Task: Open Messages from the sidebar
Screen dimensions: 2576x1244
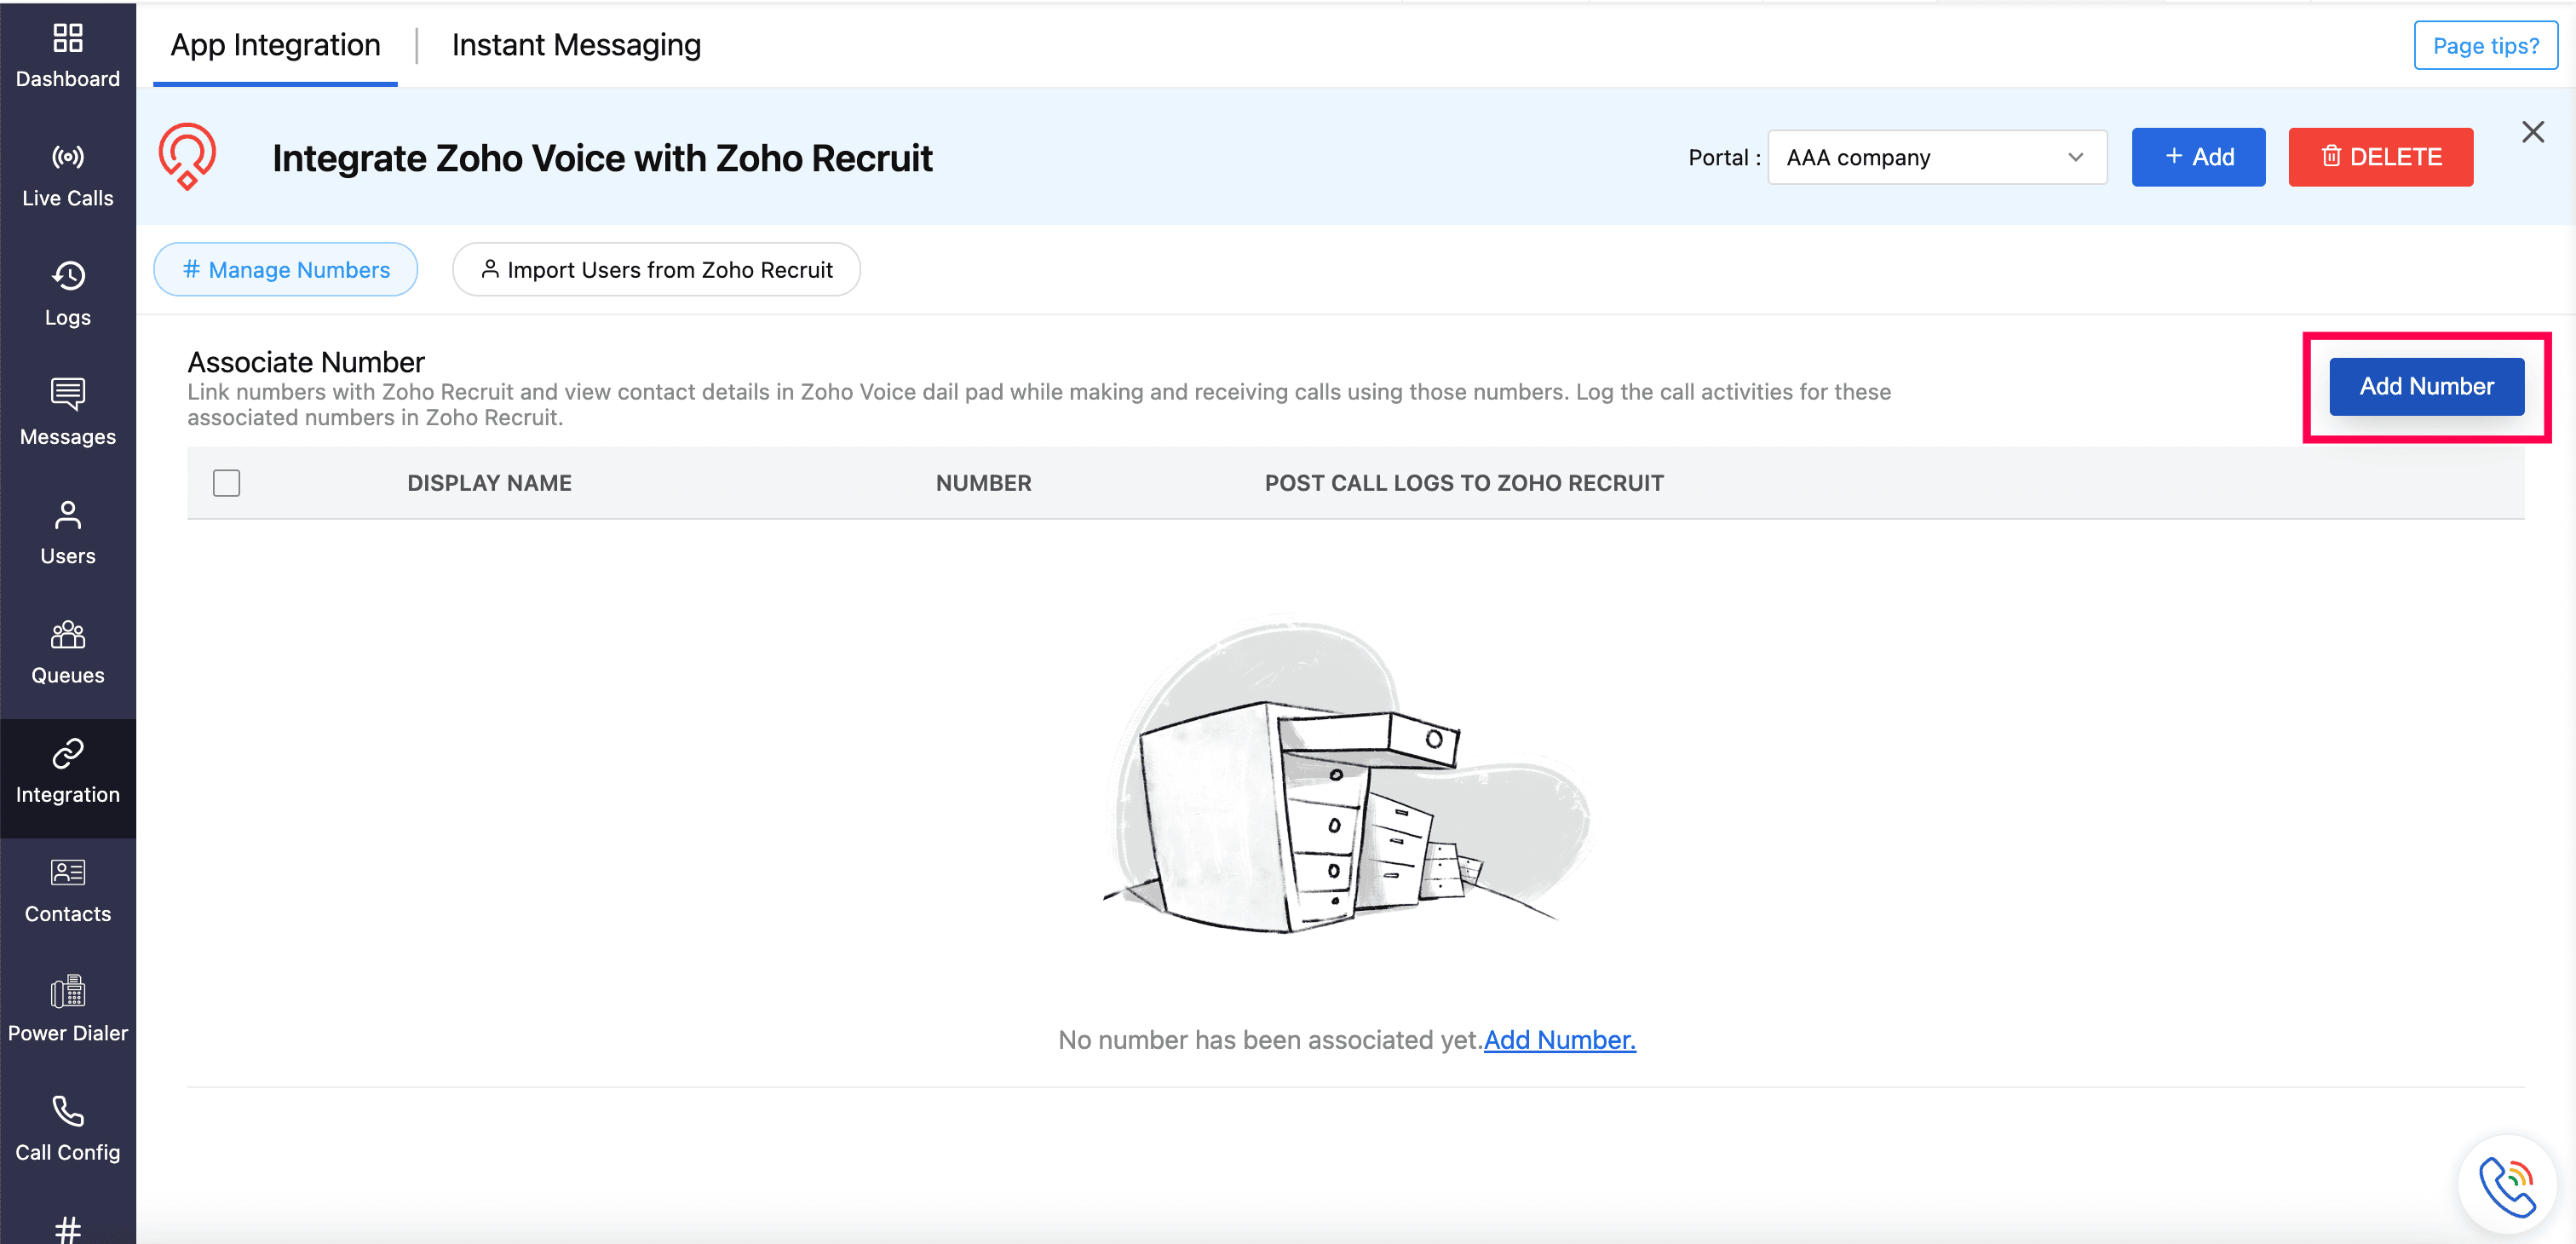Action: 67,412
